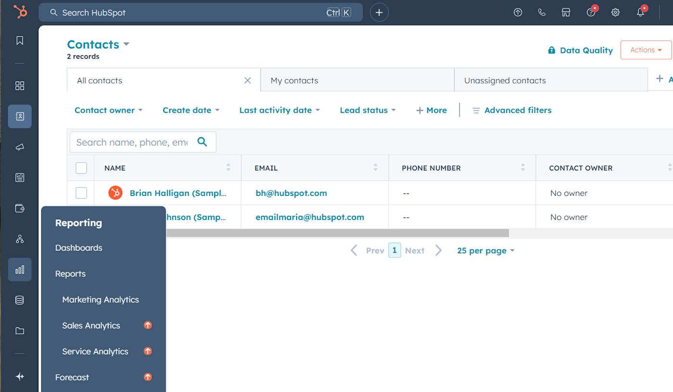
Task: Click the + More filters button
Action: coord(431,110)
